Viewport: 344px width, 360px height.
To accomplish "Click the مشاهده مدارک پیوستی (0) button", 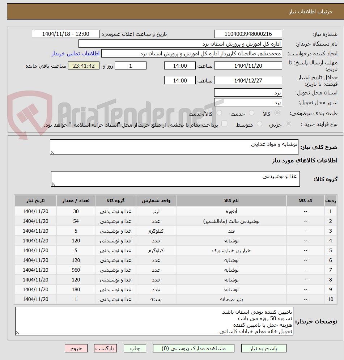I will (x=194, y=348).
